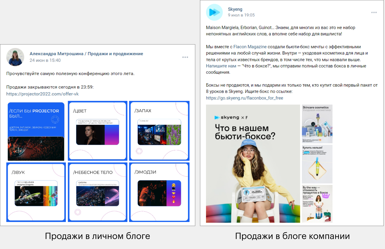Click the Напишите нам link

(221, 66)
